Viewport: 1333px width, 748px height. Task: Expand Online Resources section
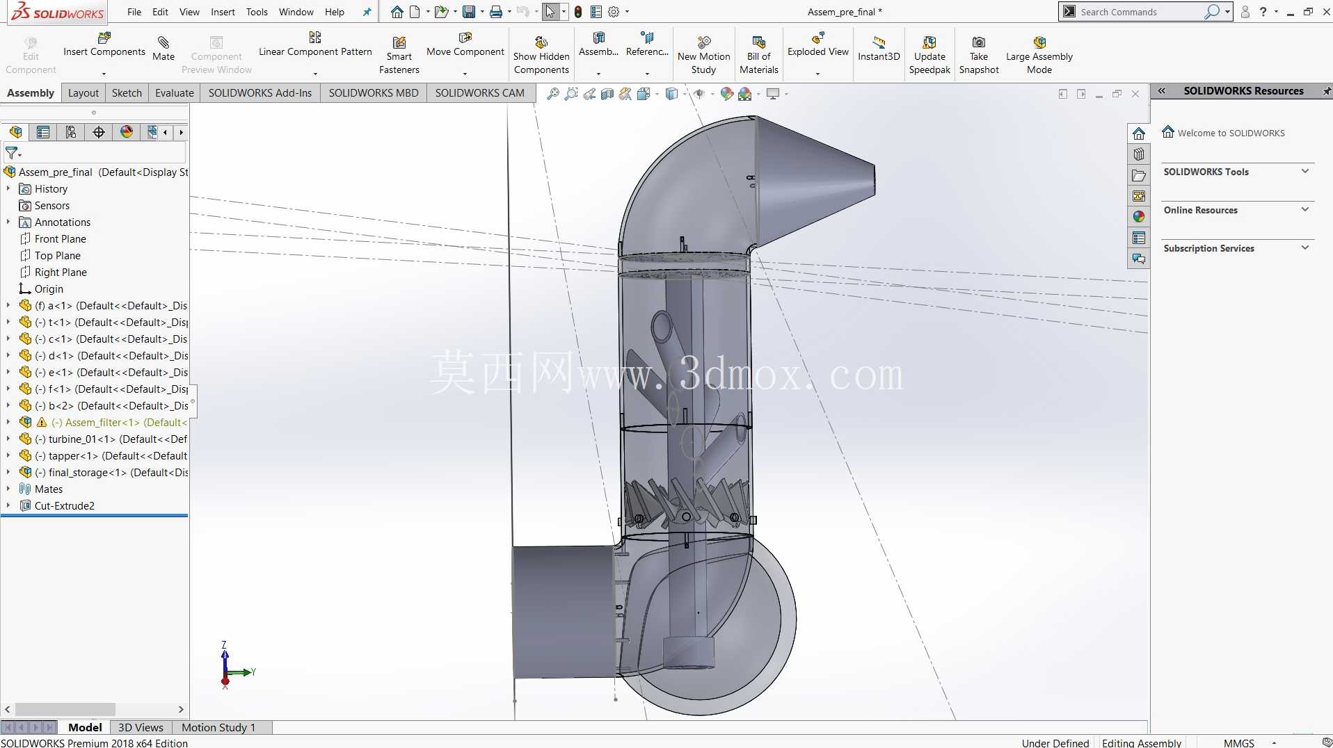(x=1305, y=209)
